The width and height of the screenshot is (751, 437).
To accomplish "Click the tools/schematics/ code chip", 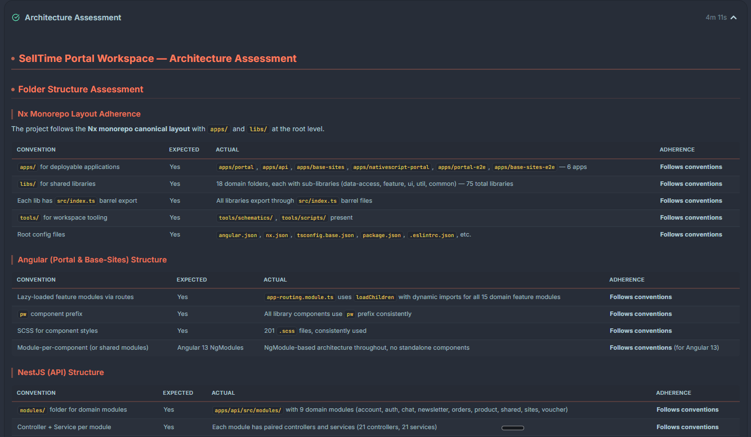I will 246,218.
